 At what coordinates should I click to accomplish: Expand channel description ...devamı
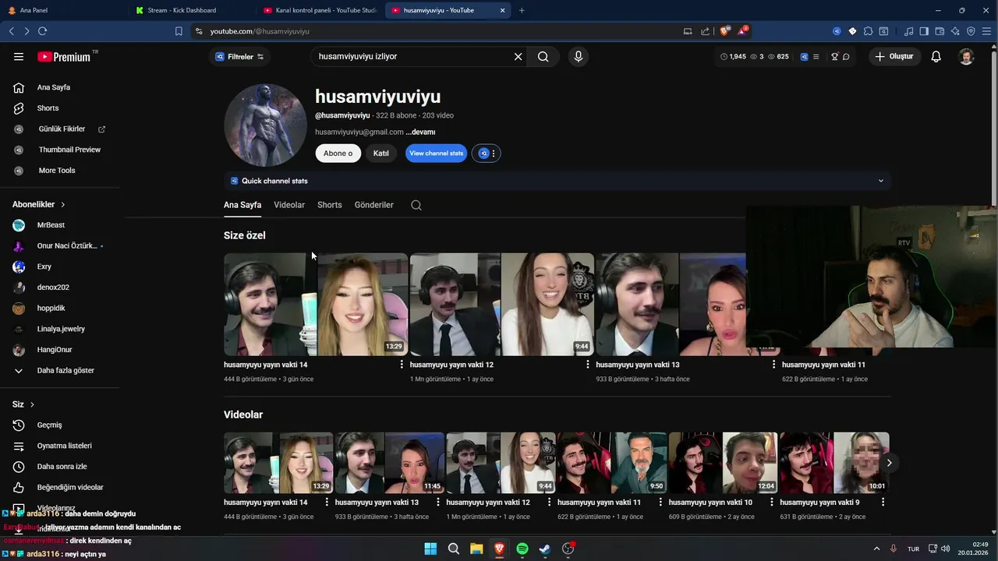pos(420,132)
